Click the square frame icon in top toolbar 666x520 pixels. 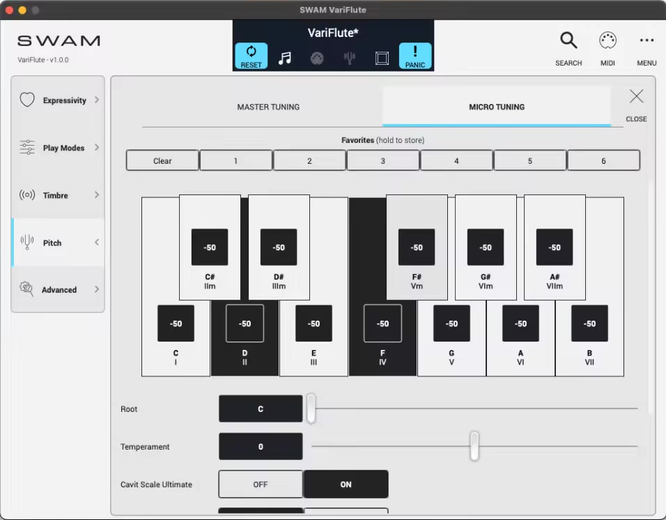[382, 58]
